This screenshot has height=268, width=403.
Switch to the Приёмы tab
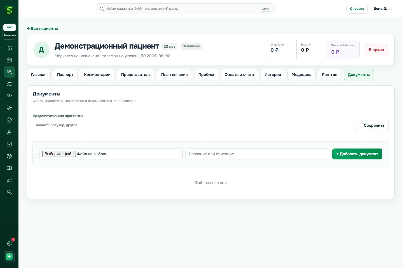[x=206, y=75]
